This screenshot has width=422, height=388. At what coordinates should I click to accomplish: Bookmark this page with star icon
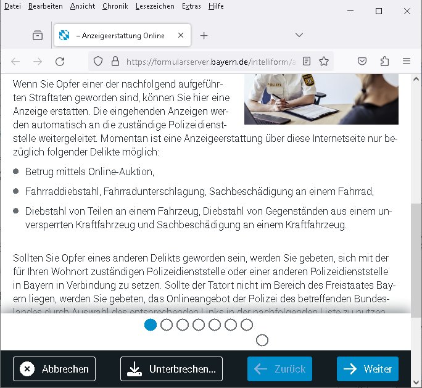point(324,61)
